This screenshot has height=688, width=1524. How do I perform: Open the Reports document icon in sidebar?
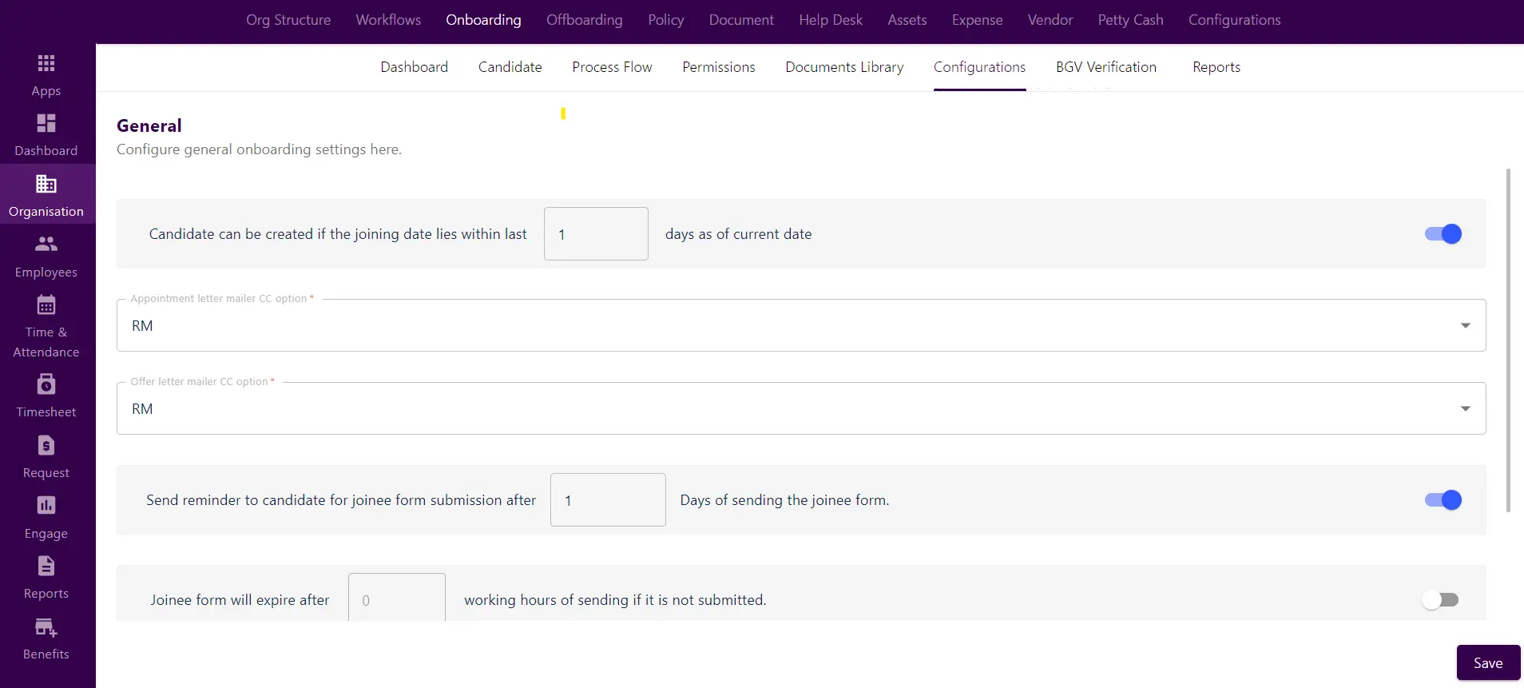click(x=46, y=566)
